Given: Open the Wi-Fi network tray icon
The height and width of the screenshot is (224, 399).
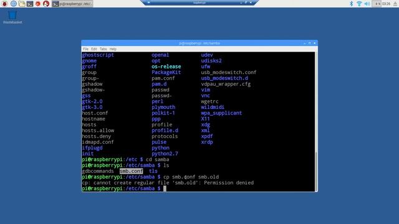Looking at the screenshot, I should 359,4.
